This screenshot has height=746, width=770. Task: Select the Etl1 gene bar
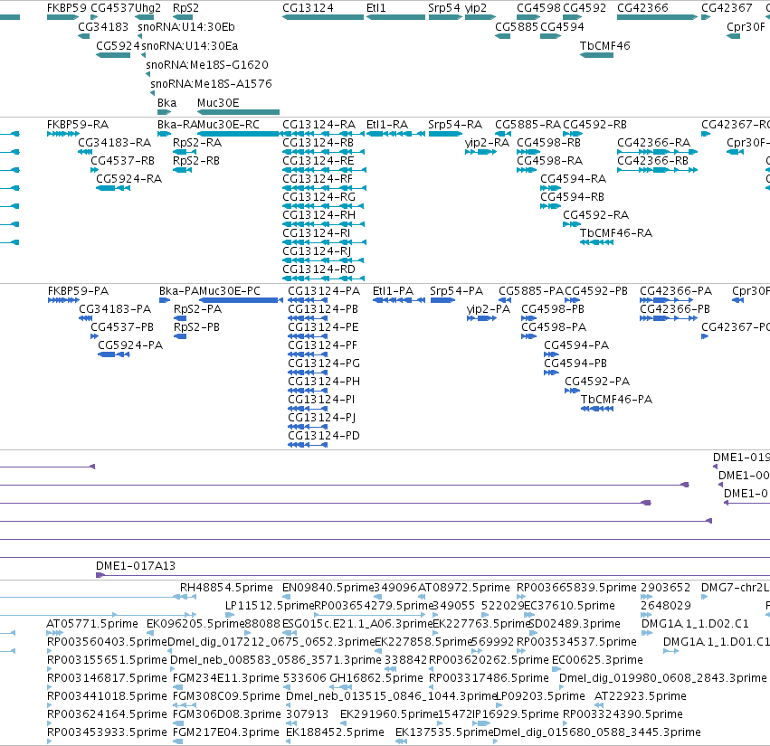[395, 18]
